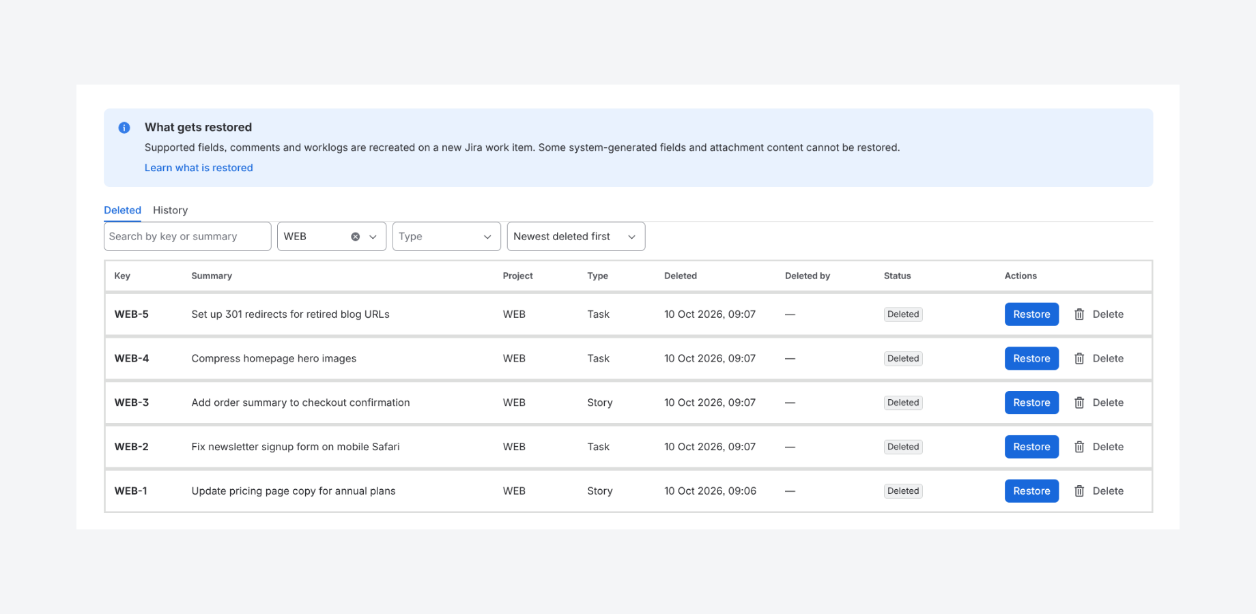Screen dimensions: 1256x614
Task: Click trash Delete for WEB-2
Action: [1098, 447]
